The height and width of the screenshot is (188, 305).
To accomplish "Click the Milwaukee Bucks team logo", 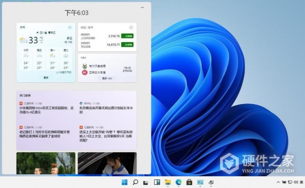I will coord(84,66).
